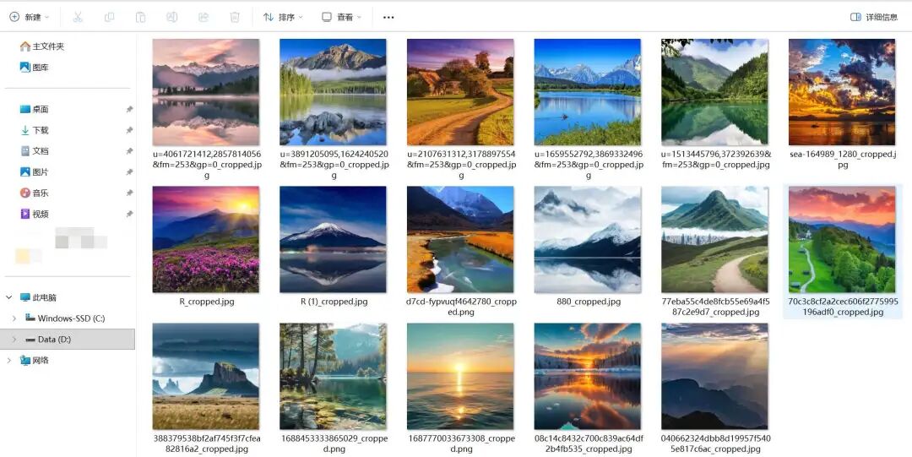Open Pictures (图片) quick access folder
This screenshot has height=457, width=912.
point(35,172)
